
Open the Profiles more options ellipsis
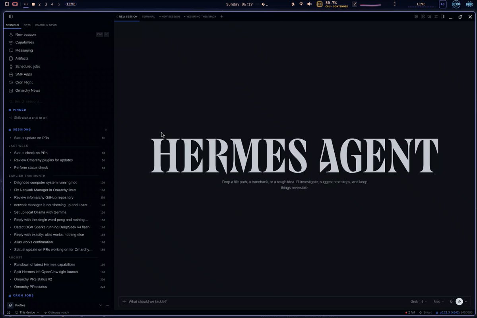click(107, 305)
